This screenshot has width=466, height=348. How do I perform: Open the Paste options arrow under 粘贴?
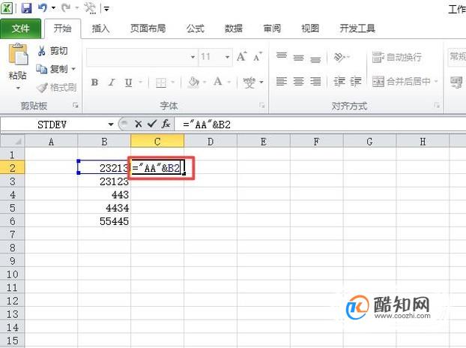(18, 88)
